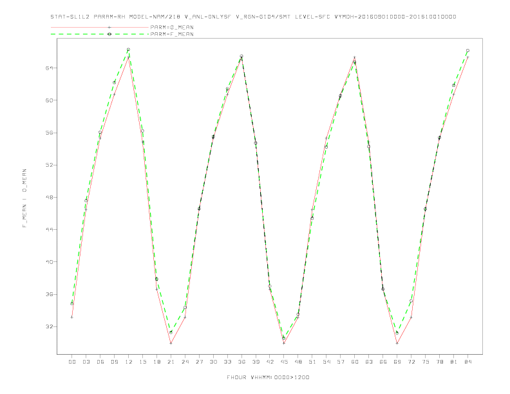This screenshot has height=394, width=510.
Task: Click x-axis tick label 69
Action: pos(397,362)
